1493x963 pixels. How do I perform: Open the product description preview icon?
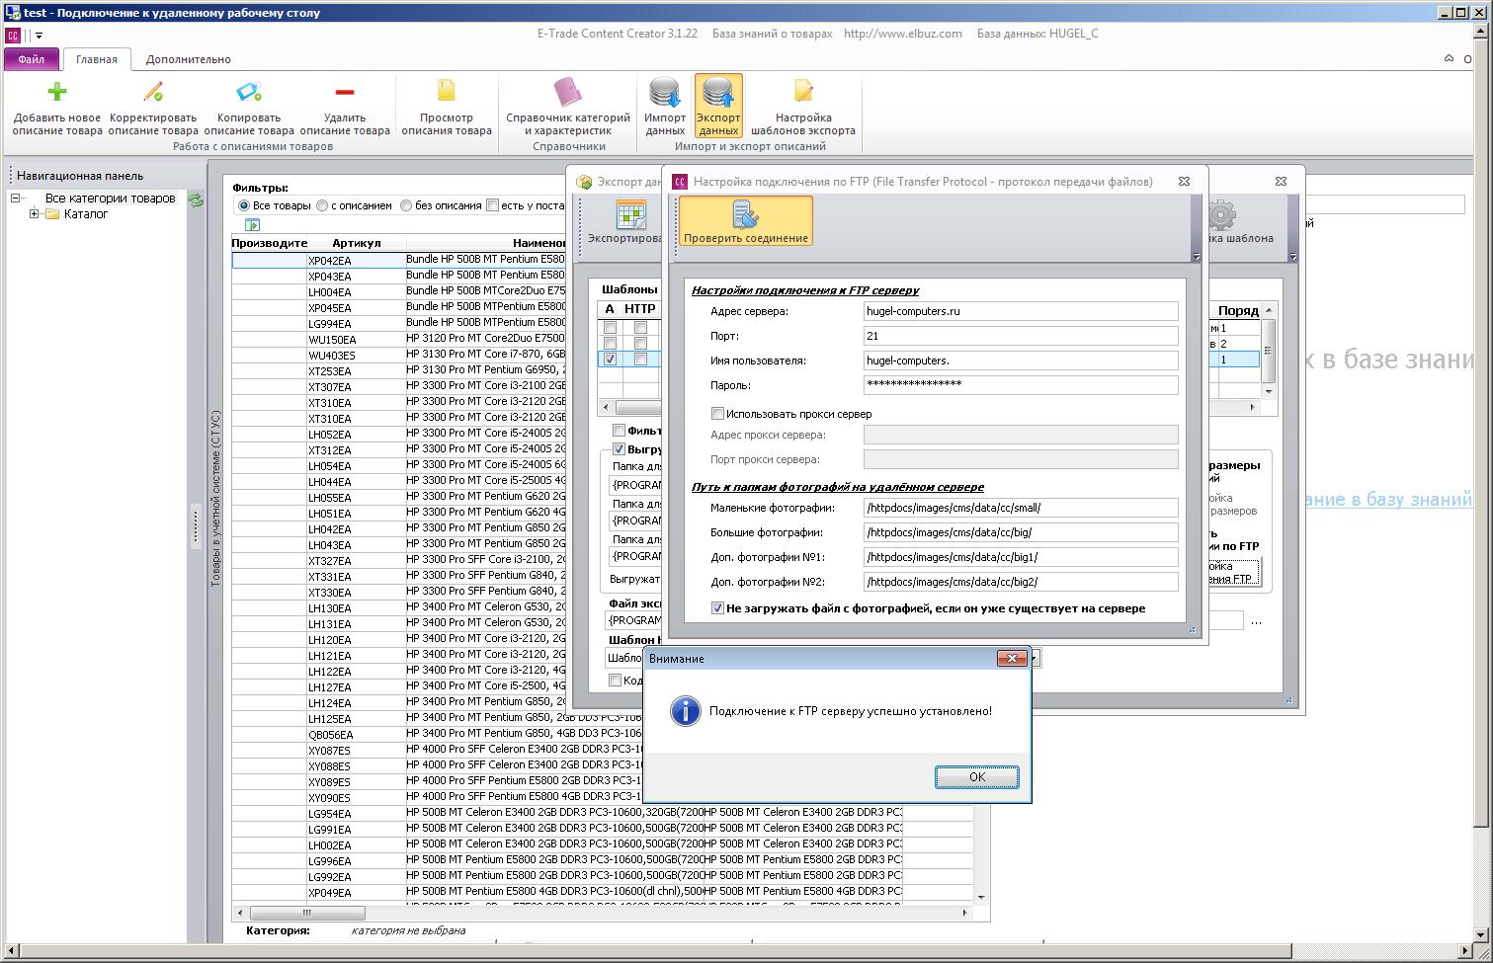point(447,91)
